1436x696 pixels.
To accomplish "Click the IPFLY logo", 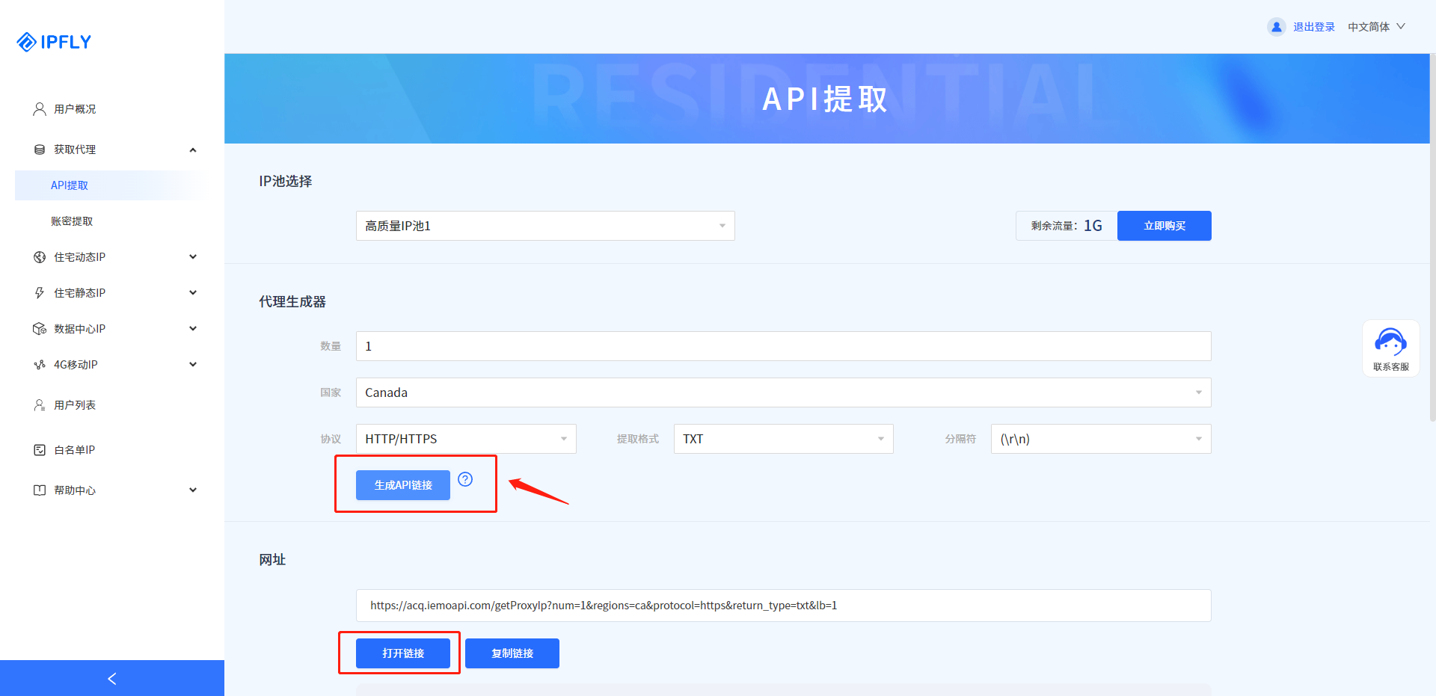I will (54, 42).
